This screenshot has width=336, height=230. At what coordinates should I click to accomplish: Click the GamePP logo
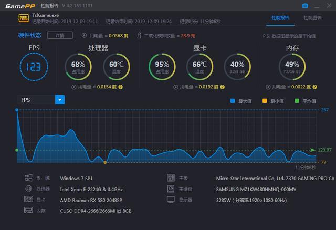click(x=20, y=6)
